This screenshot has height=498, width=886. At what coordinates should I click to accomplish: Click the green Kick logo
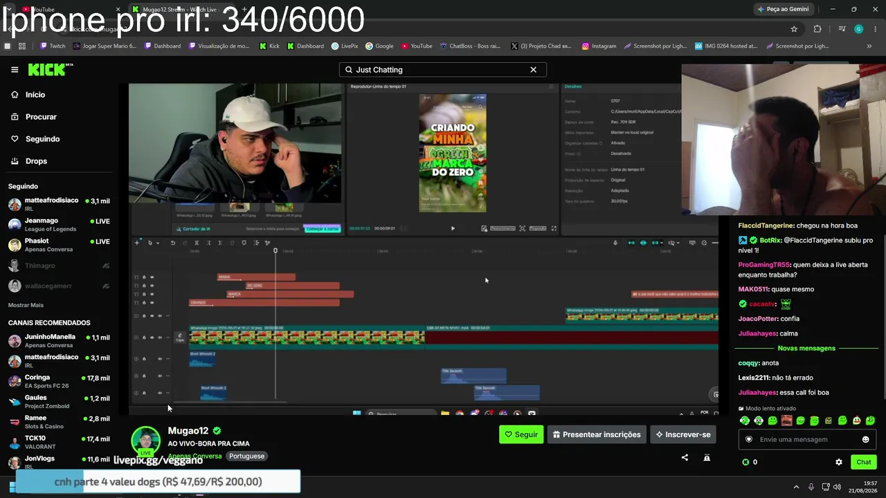(x=50, y=69)
